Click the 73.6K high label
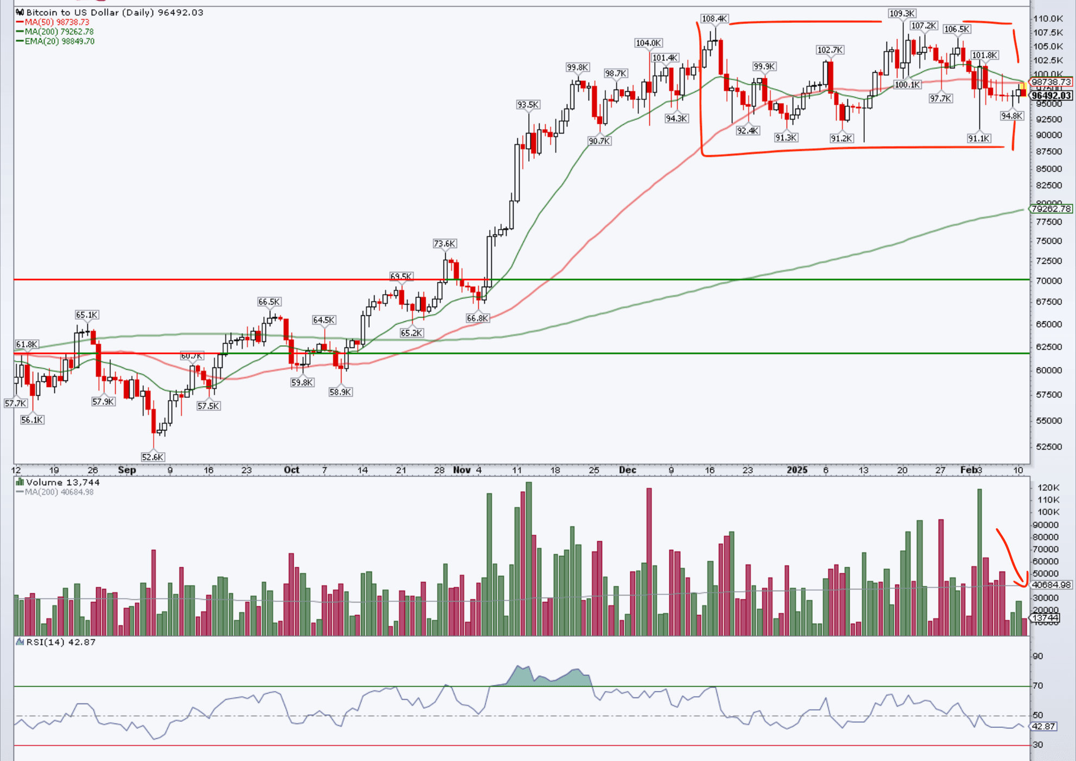The width and height of the screenshot is (1076, 761). click(x=445, y=244)
